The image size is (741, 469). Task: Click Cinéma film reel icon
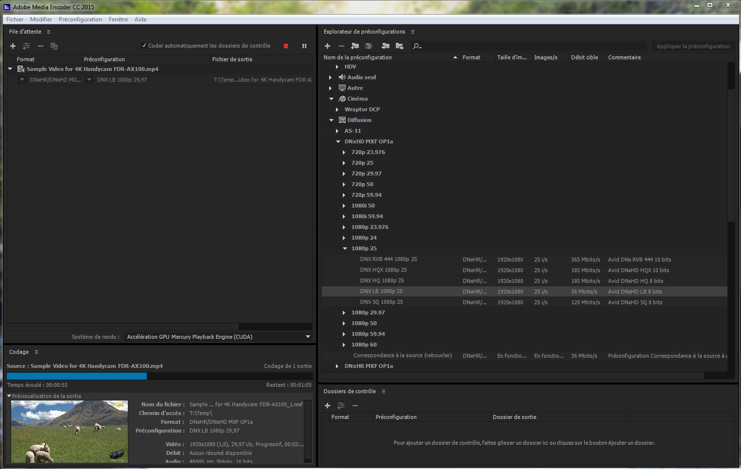point(342,99)
